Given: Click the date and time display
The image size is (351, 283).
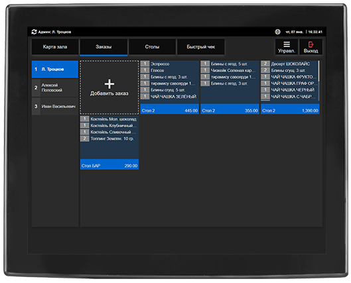Looking at the screenshot, I should tap(304, 32).
